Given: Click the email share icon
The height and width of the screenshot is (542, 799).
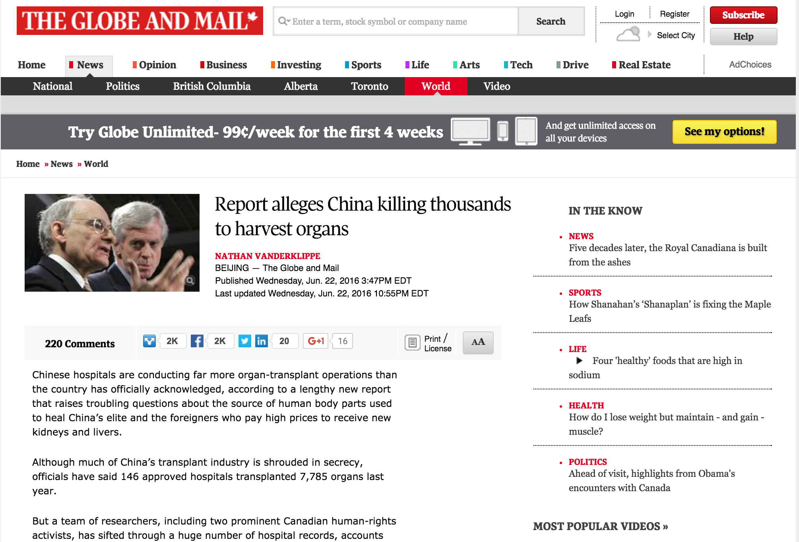Looking at the screenshot, I should (x=149, y=341).
